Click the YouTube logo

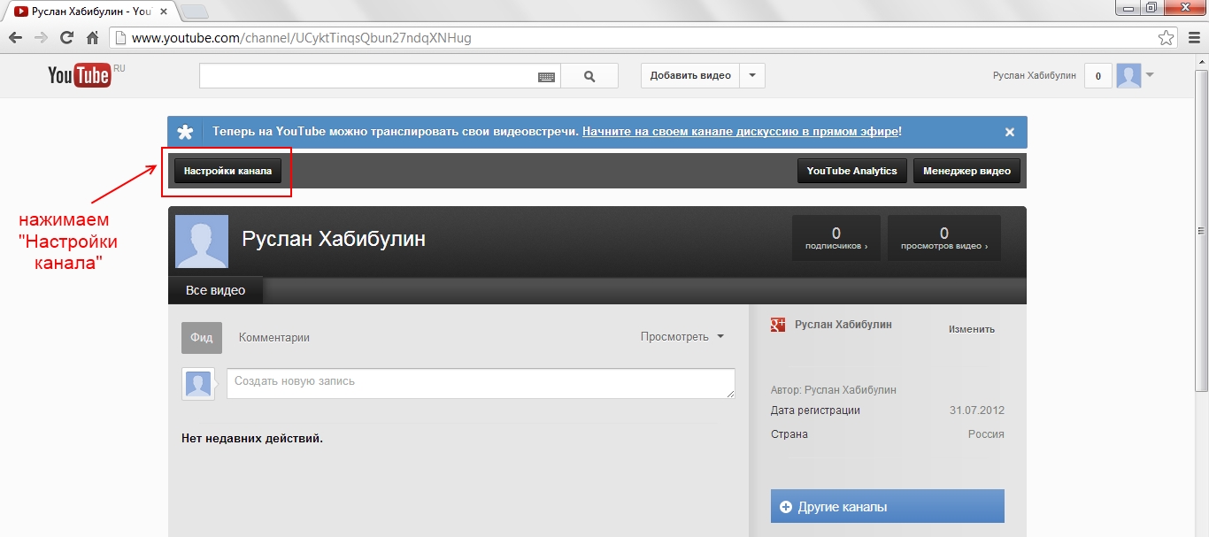(80, 75)
